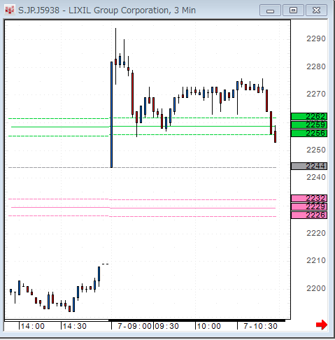
Task: Maximize the LIXIL chart window
Action: [293, 10]
